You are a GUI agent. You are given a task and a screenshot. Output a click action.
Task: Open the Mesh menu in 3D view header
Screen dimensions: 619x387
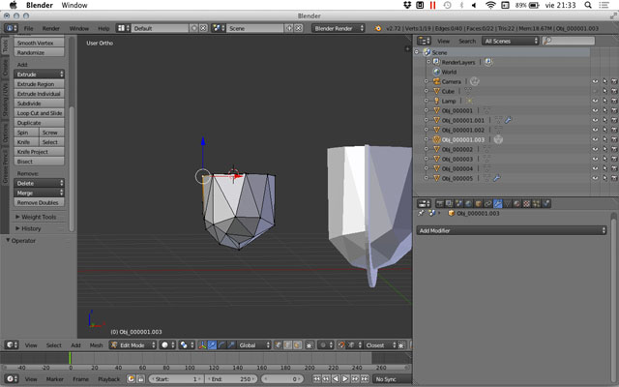click(96, 345)
